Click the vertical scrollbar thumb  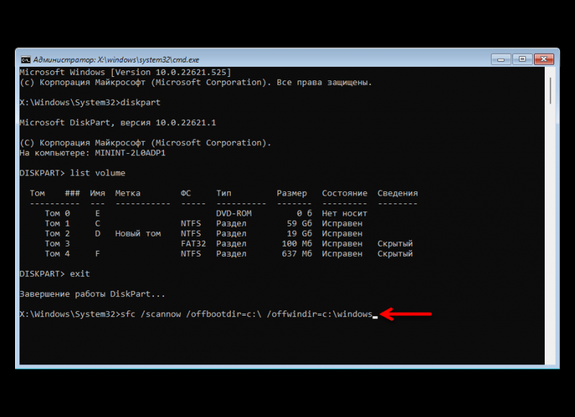[x=551, y=91]
